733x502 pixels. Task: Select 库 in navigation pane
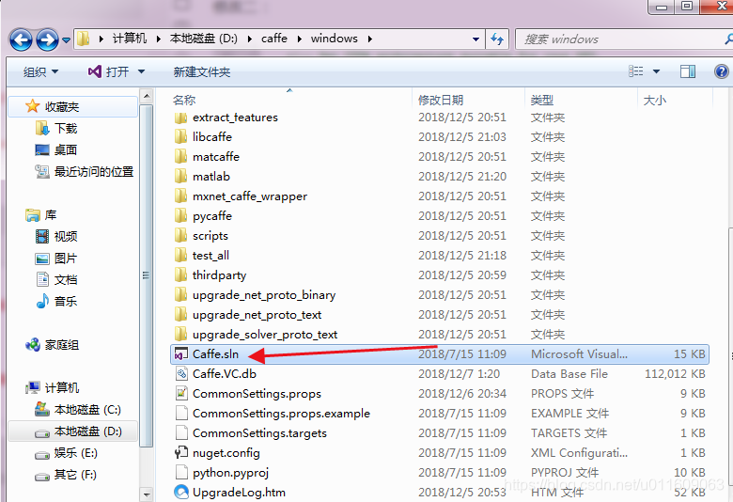[x=51, y=215]
